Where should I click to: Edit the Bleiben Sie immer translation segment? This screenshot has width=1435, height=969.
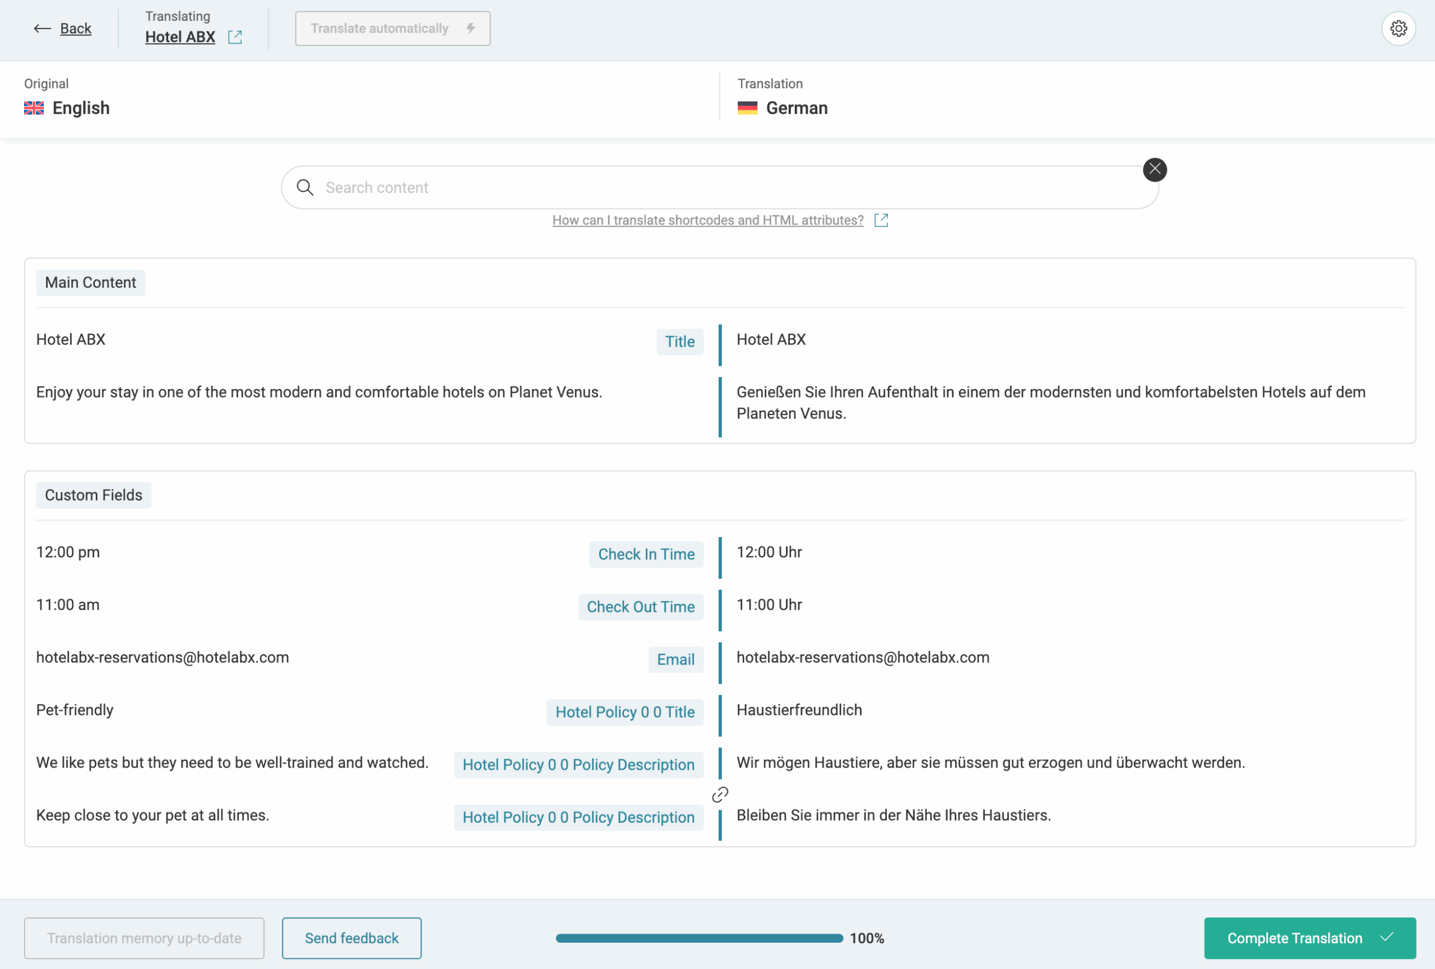click(x=893, y=815)
